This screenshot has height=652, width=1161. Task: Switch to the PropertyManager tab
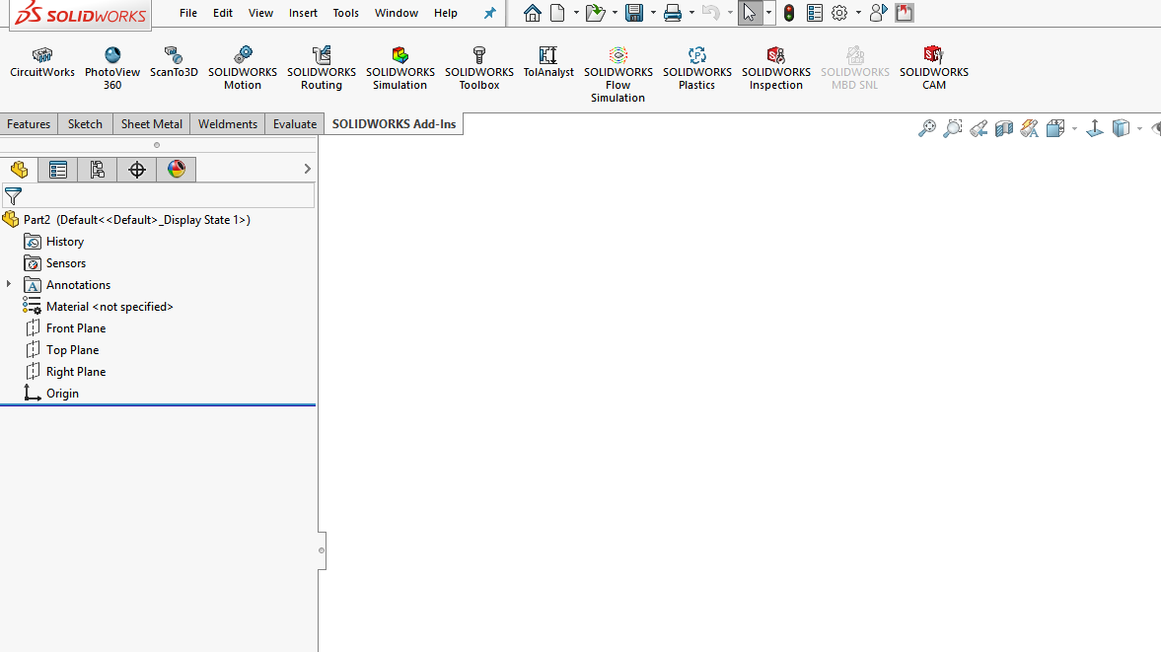tap(58, 170)
